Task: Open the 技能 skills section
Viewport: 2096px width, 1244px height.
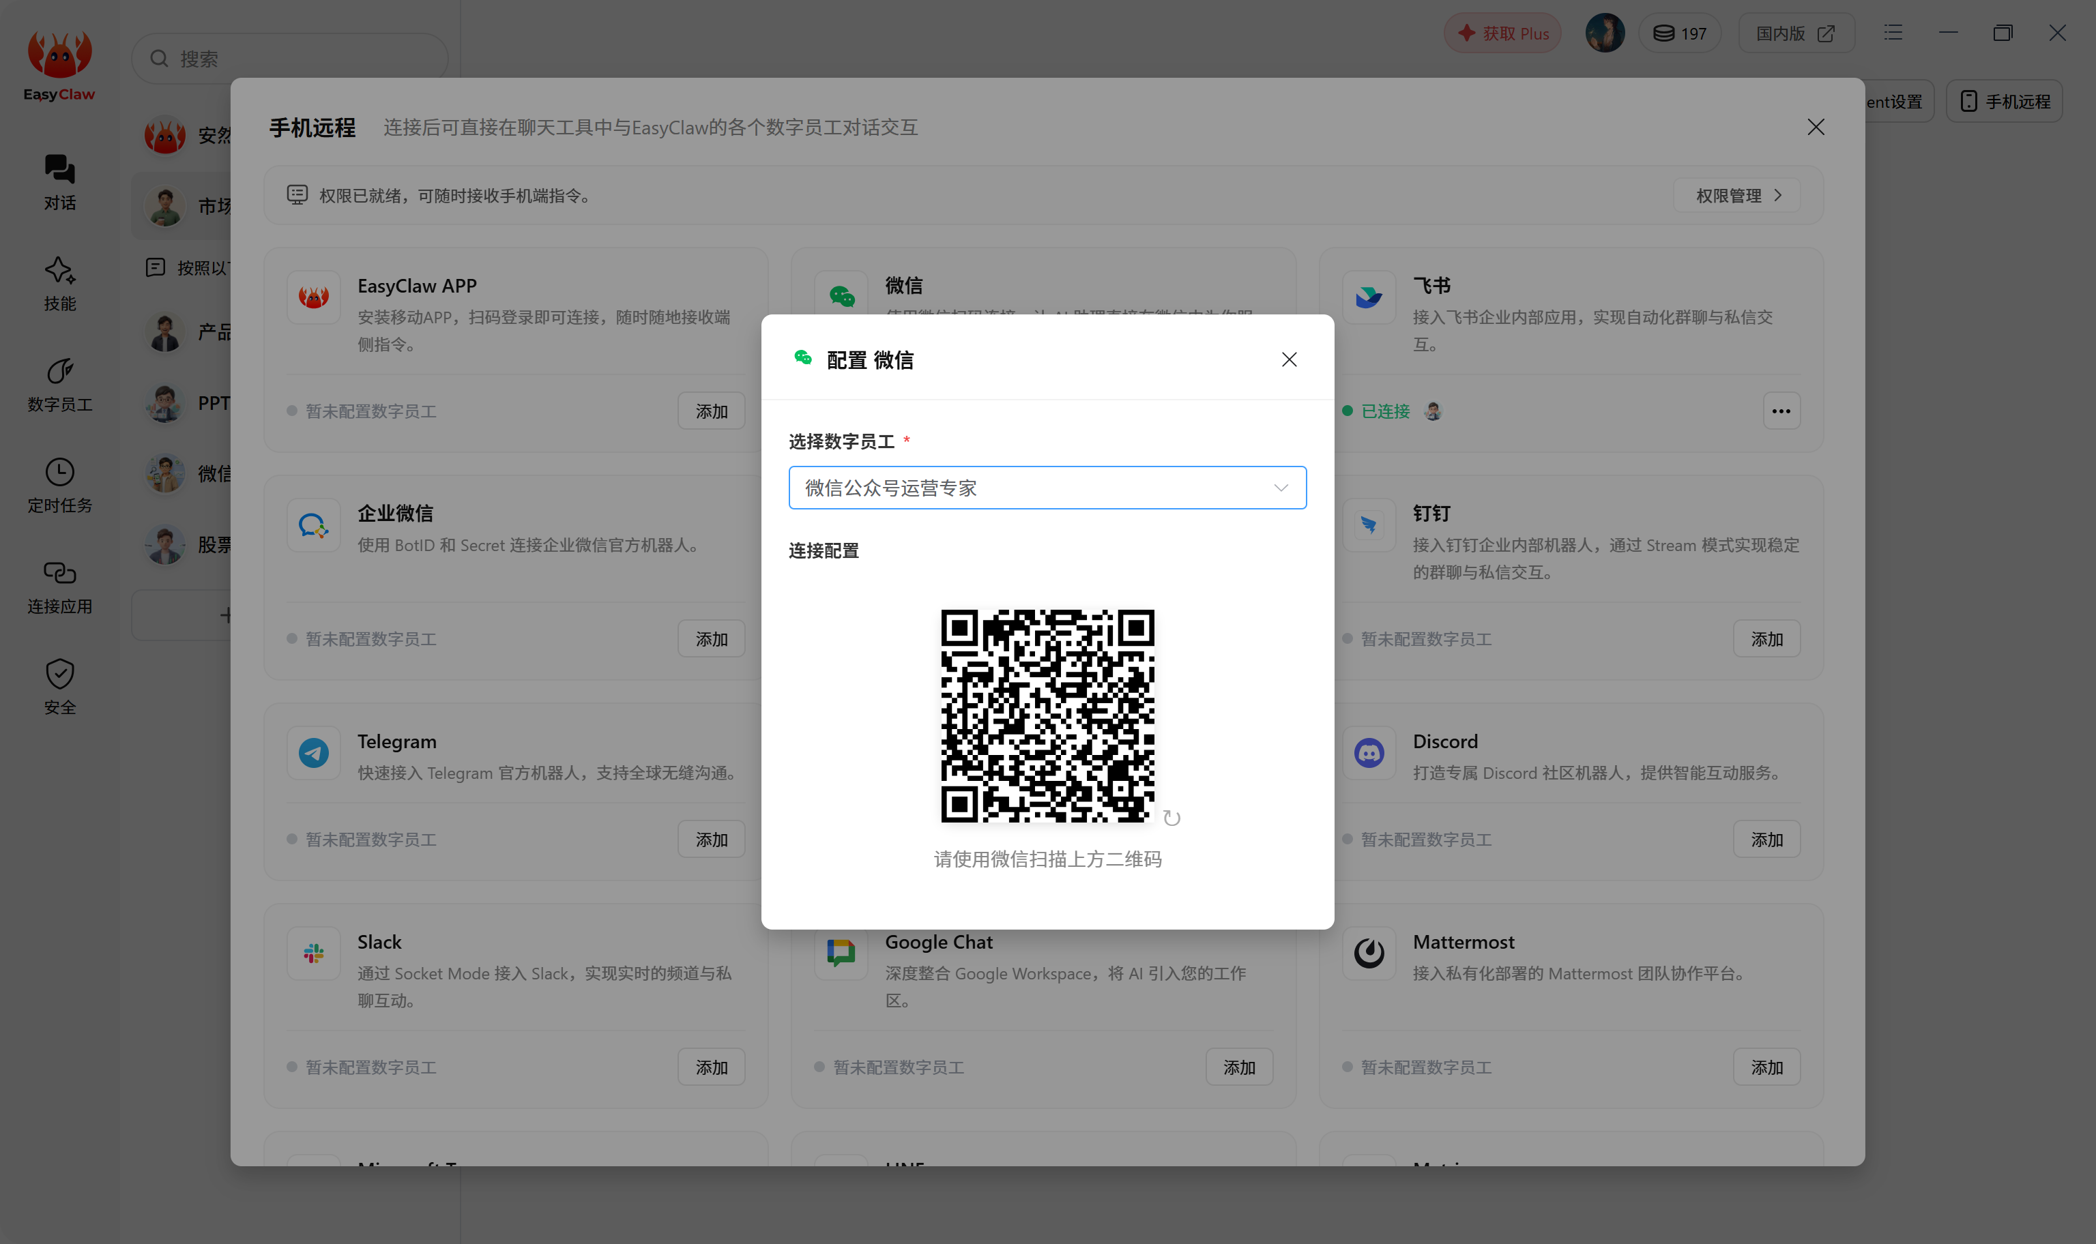Action: tap(59, 283)
